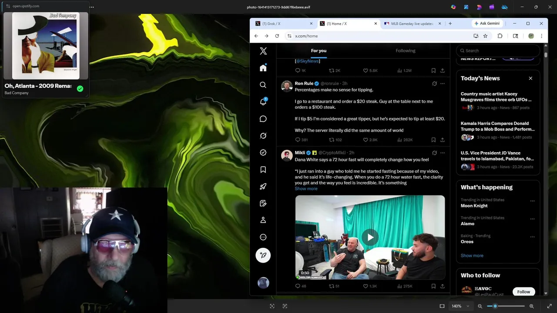Open Bookmarks in X sidebar

coord(263,170)
